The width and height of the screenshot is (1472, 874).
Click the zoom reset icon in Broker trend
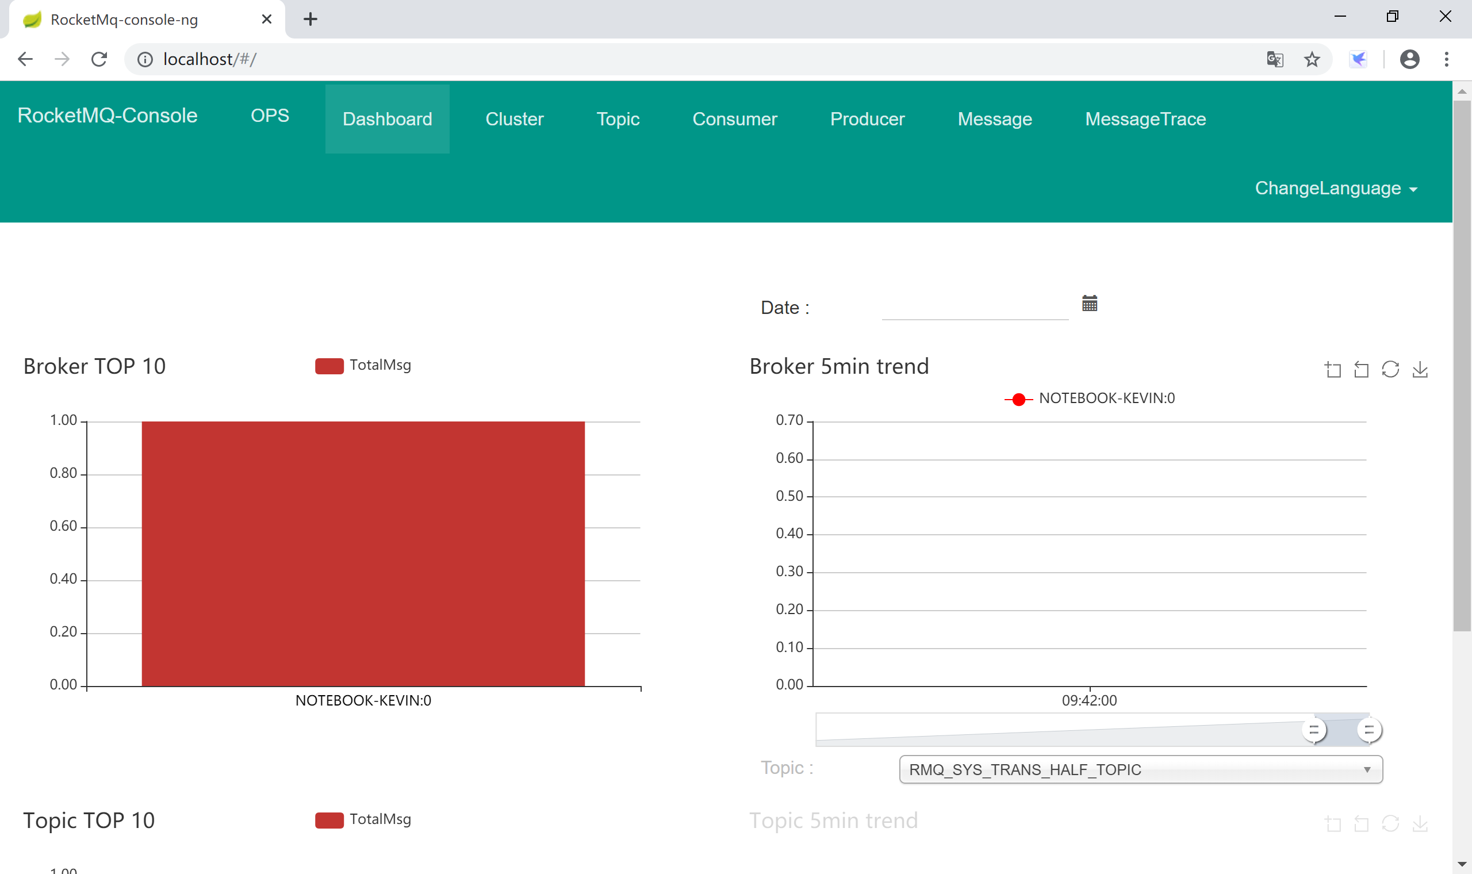point(1361,369)
